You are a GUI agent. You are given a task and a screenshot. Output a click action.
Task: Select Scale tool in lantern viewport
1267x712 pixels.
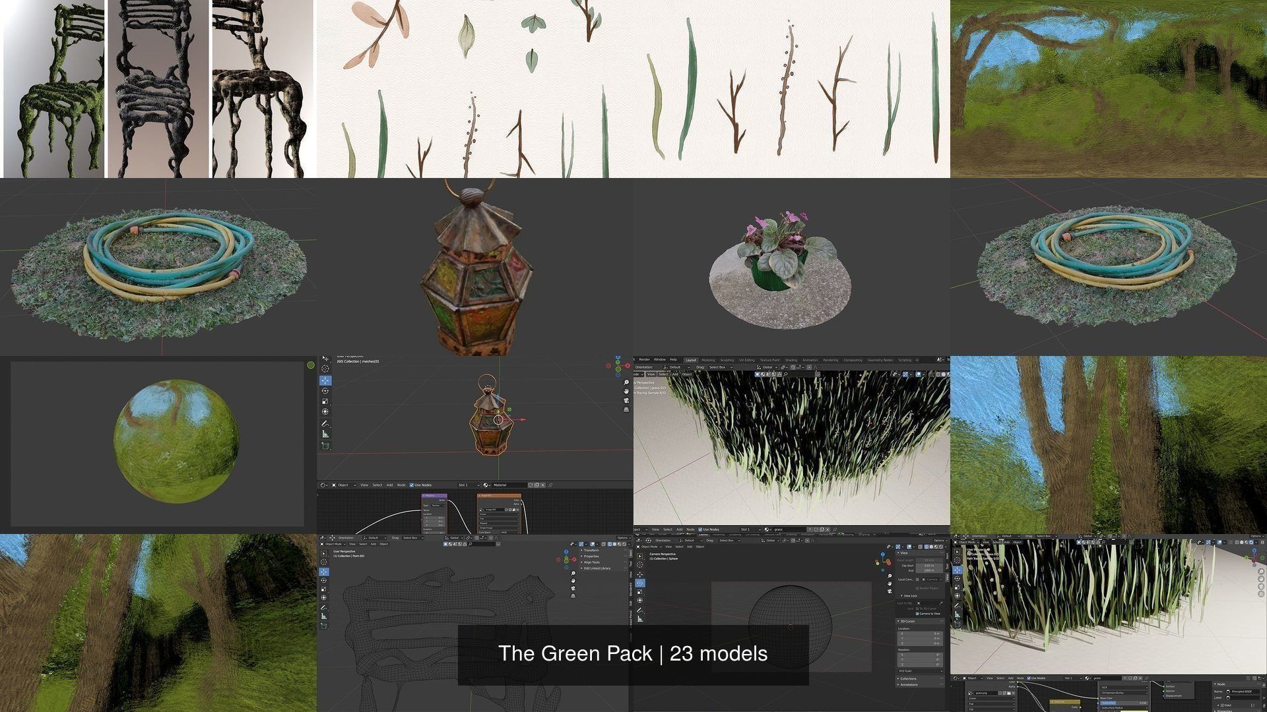[325, 401]
